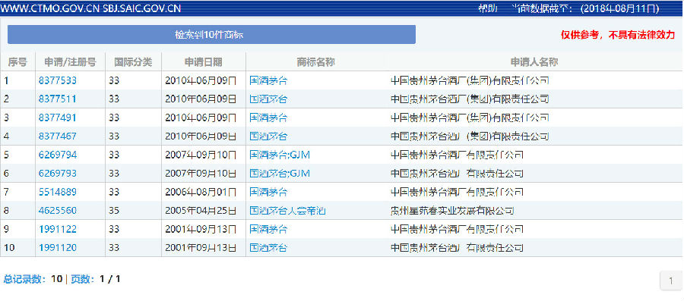Open registration number 6269793
This screenshot has height=301, width=684.
(58, 174)
